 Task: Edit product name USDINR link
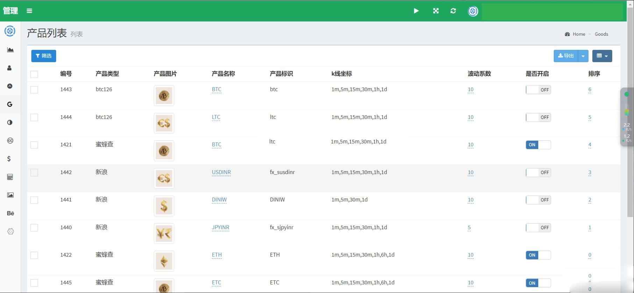click(221, 172)
